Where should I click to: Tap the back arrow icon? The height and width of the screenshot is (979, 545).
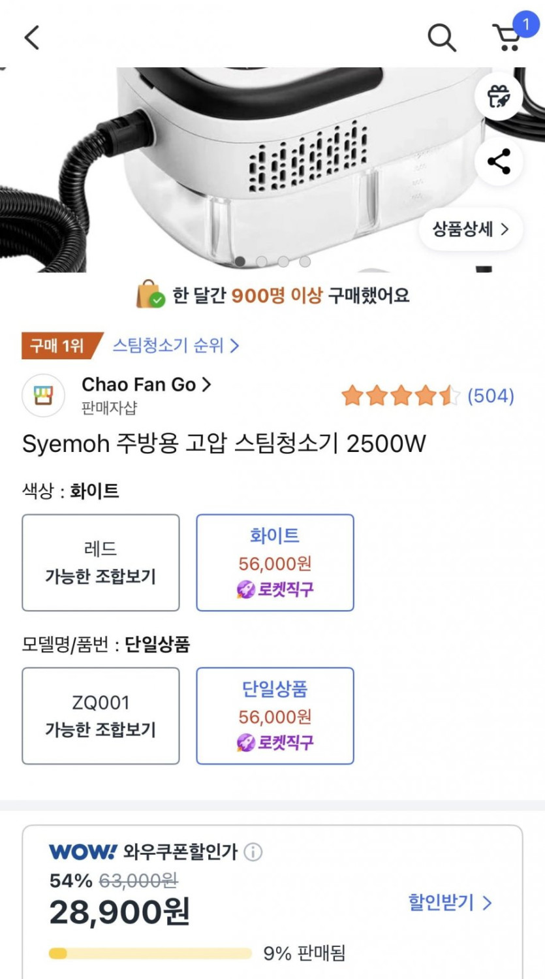[x=32, y=37]
